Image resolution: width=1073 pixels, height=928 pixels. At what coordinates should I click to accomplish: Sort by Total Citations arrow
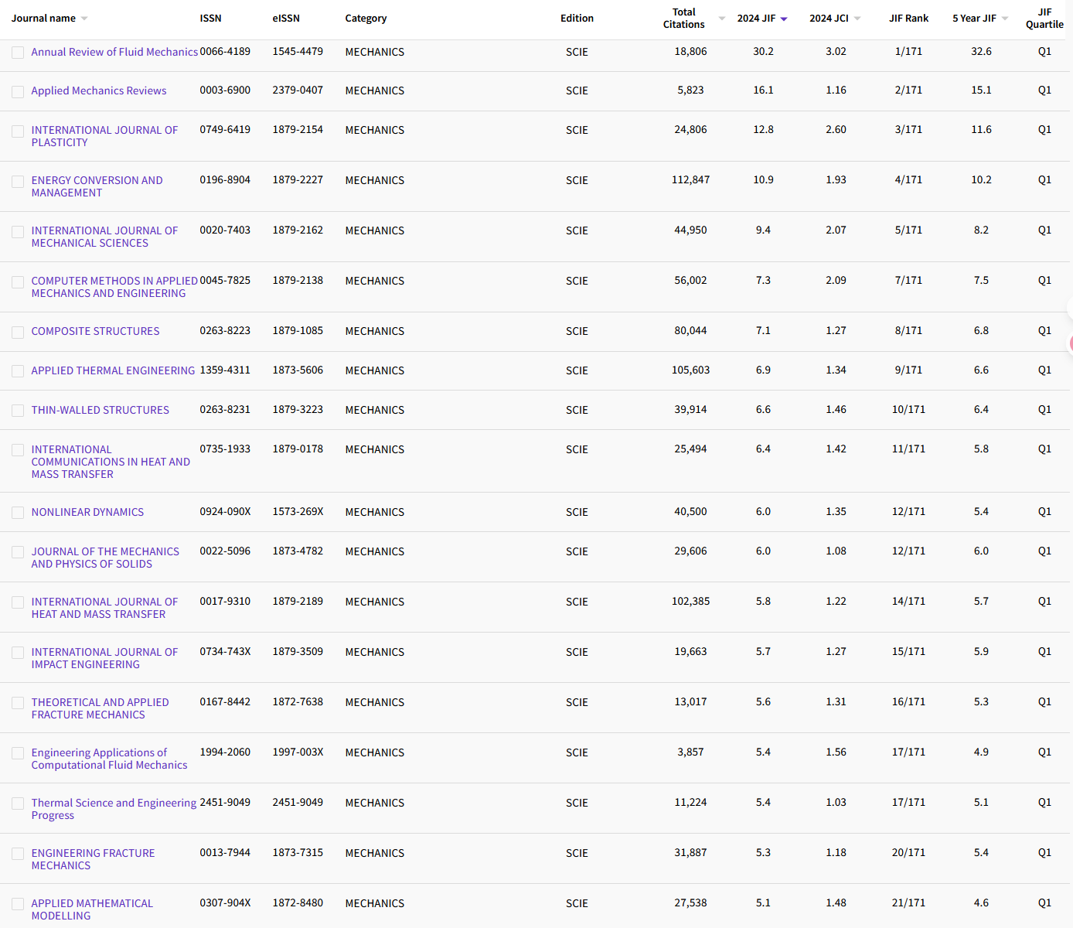pyautogui.click(x=722, y=19)
